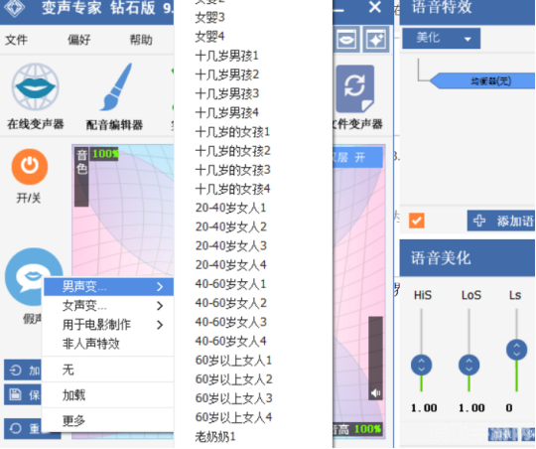Select 十几岁男孩4 preset

227,112
